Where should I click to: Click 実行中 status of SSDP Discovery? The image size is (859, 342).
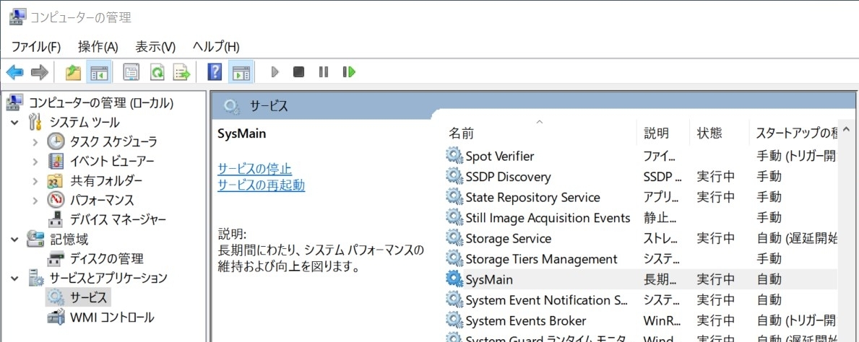pyautogui.click(x=715, y=177)
